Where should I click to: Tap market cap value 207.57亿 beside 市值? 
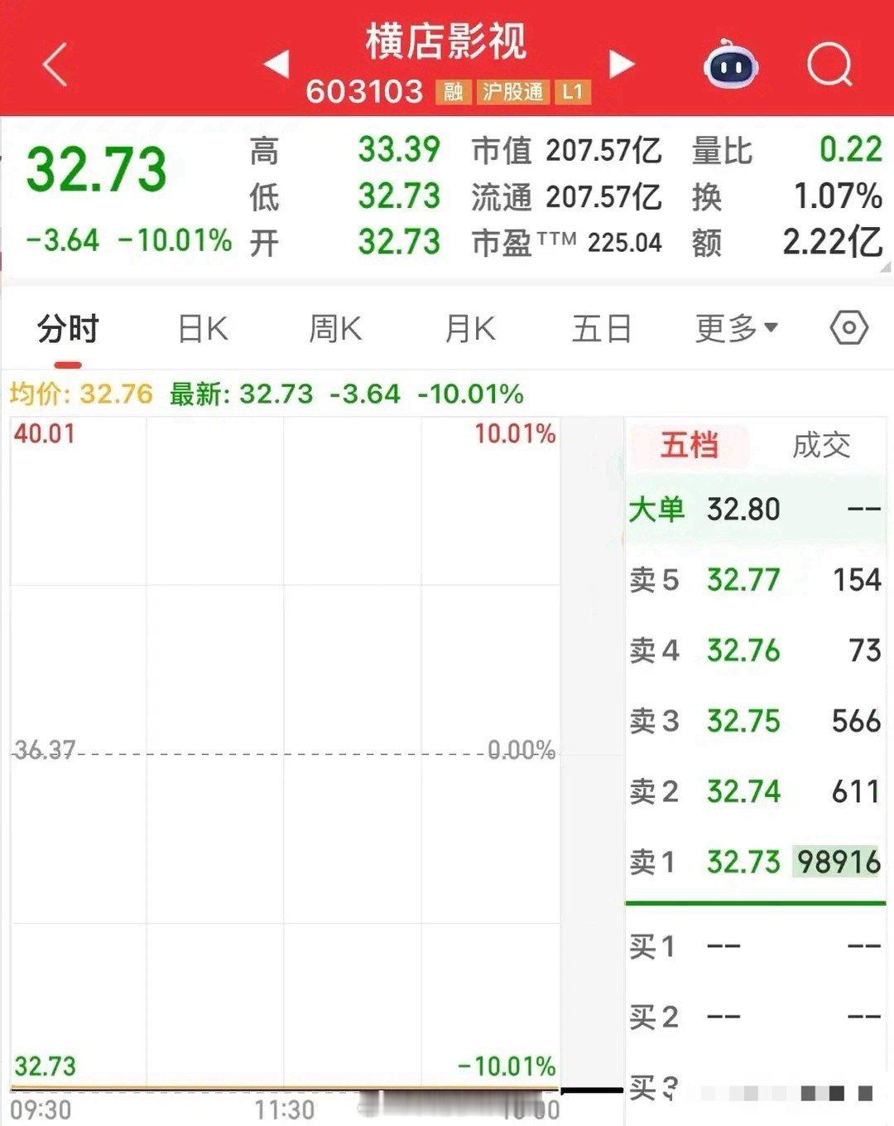pos(603,151)
